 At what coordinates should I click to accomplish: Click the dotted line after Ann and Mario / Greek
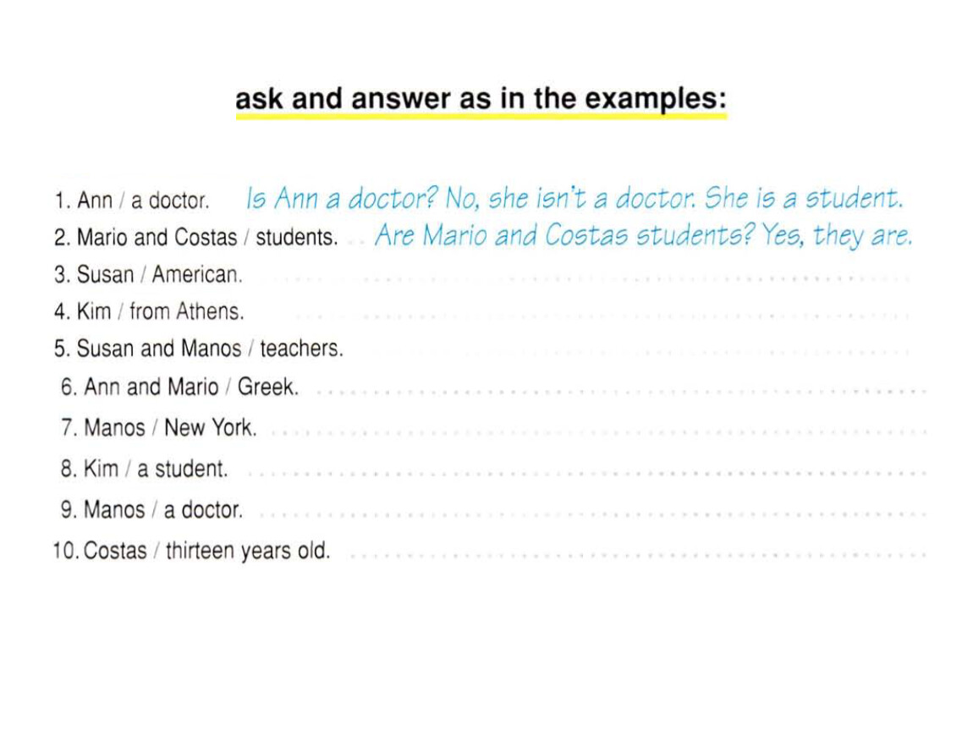[x=620, y=393]
